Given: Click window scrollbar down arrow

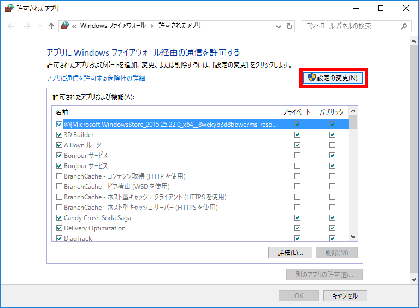Looking at the screenshot, I should click(x=414, y=280).
